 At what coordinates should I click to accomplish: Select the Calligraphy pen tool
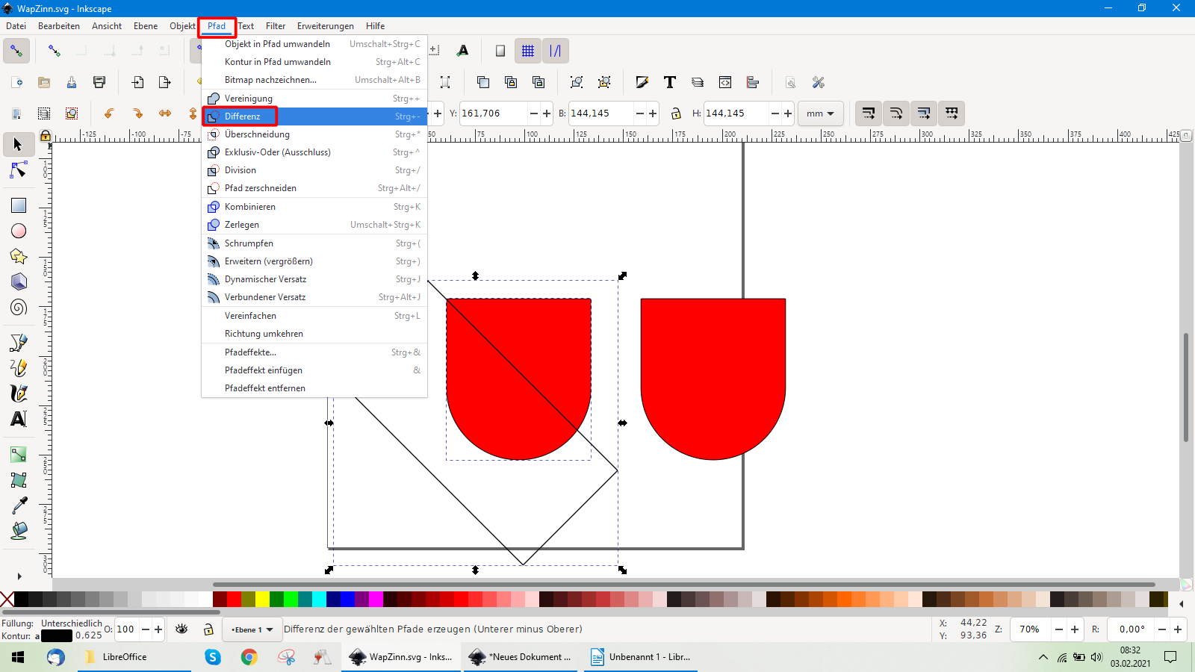(x=19, y=393)
